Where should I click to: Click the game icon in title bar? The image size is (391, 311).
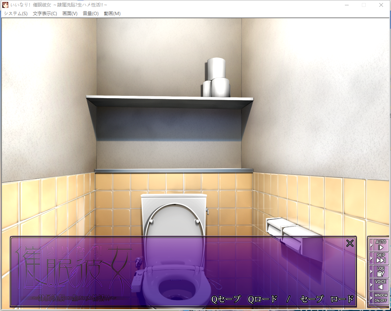point(5,5)
